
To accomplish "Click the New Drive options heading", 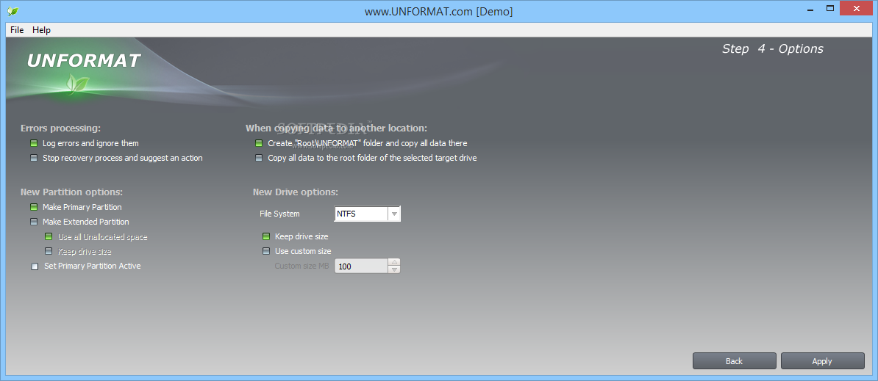I will [x=296, y=192].
